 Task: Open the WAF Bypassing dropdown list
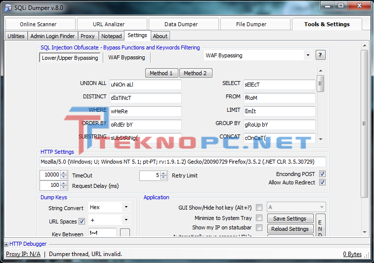pyautogui.click(x=308, y=55)
